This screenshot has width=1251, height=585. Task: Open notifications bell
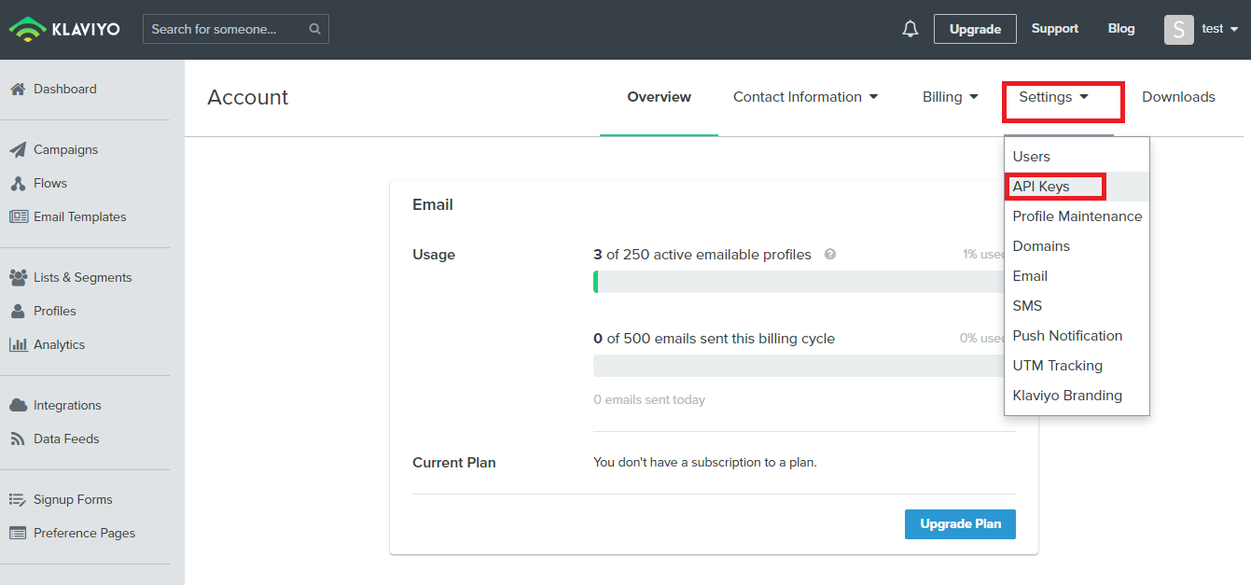click(x=910, y=29)
